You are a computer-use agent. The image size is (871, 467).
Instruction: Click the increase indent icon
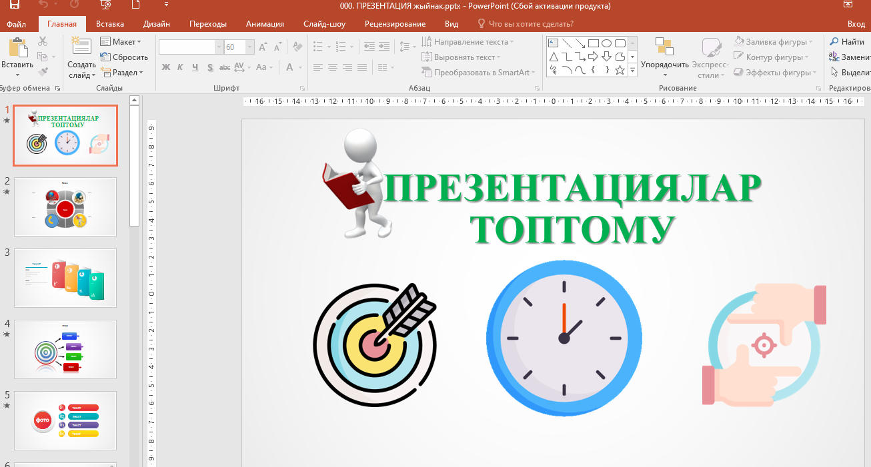pyautogui.click(x=383, y=47)
